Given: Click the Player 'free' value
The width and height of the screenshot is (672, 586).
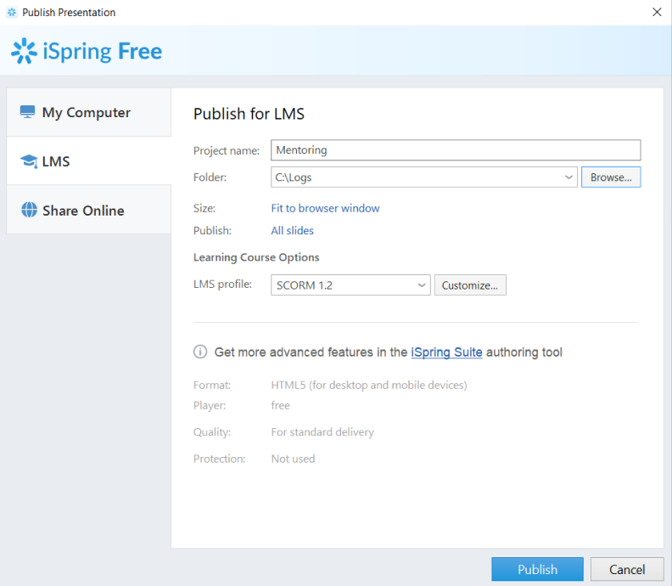Looking at the screenshot, I should click(280, 405).
